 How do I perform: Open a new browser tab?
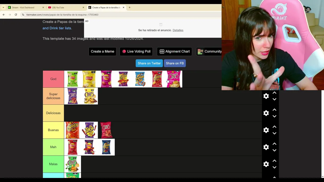pyautogui.click(x=129, y=8)
